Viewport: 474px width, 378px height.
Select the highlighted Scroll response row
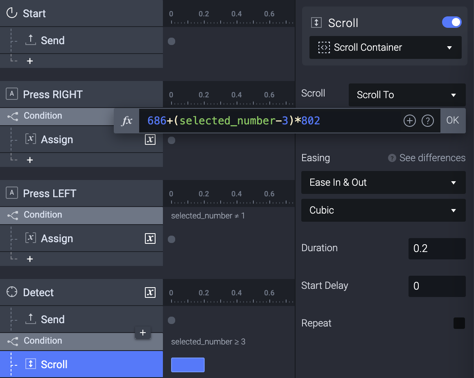[x=81, y=364]
